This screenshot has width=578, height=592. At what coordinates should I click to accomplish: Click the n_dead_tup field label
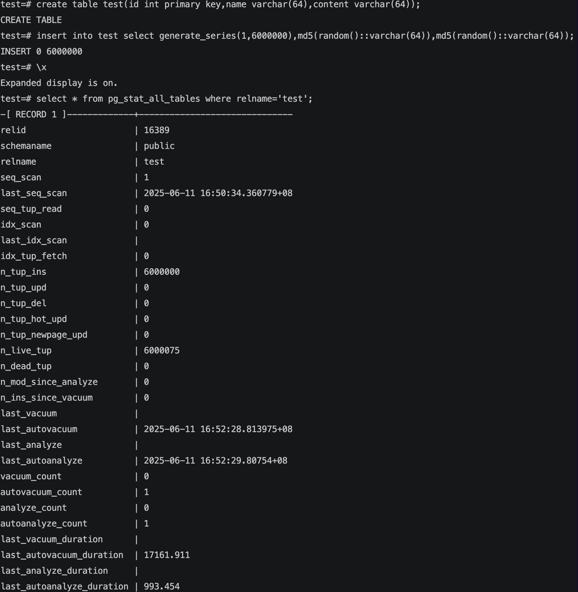tap(26, 367)
